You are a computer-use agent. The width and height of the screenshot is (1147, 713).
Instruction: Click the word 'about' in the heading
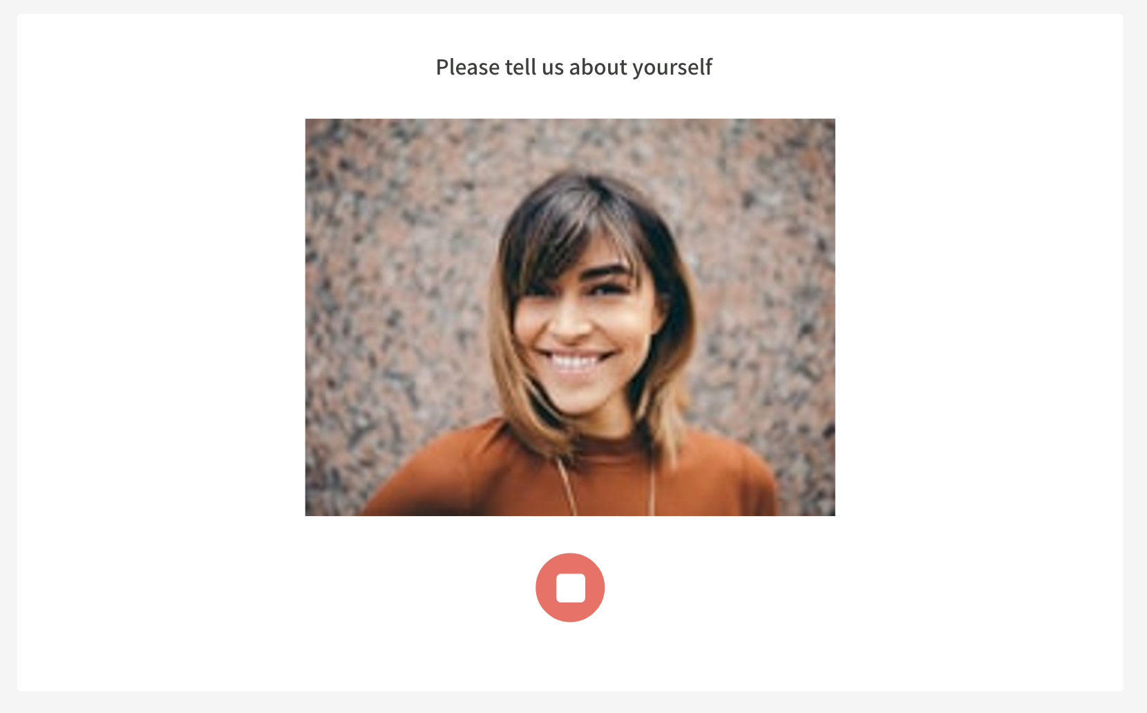(x=598, y=67)
